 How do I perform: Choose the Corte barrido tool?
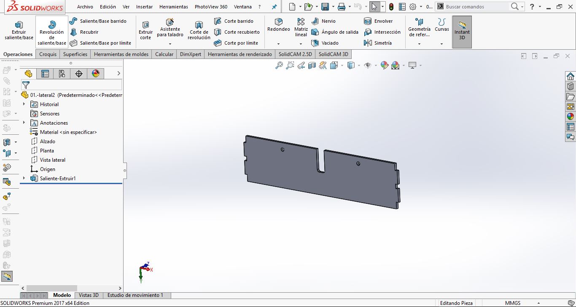[x=234, y=21]
